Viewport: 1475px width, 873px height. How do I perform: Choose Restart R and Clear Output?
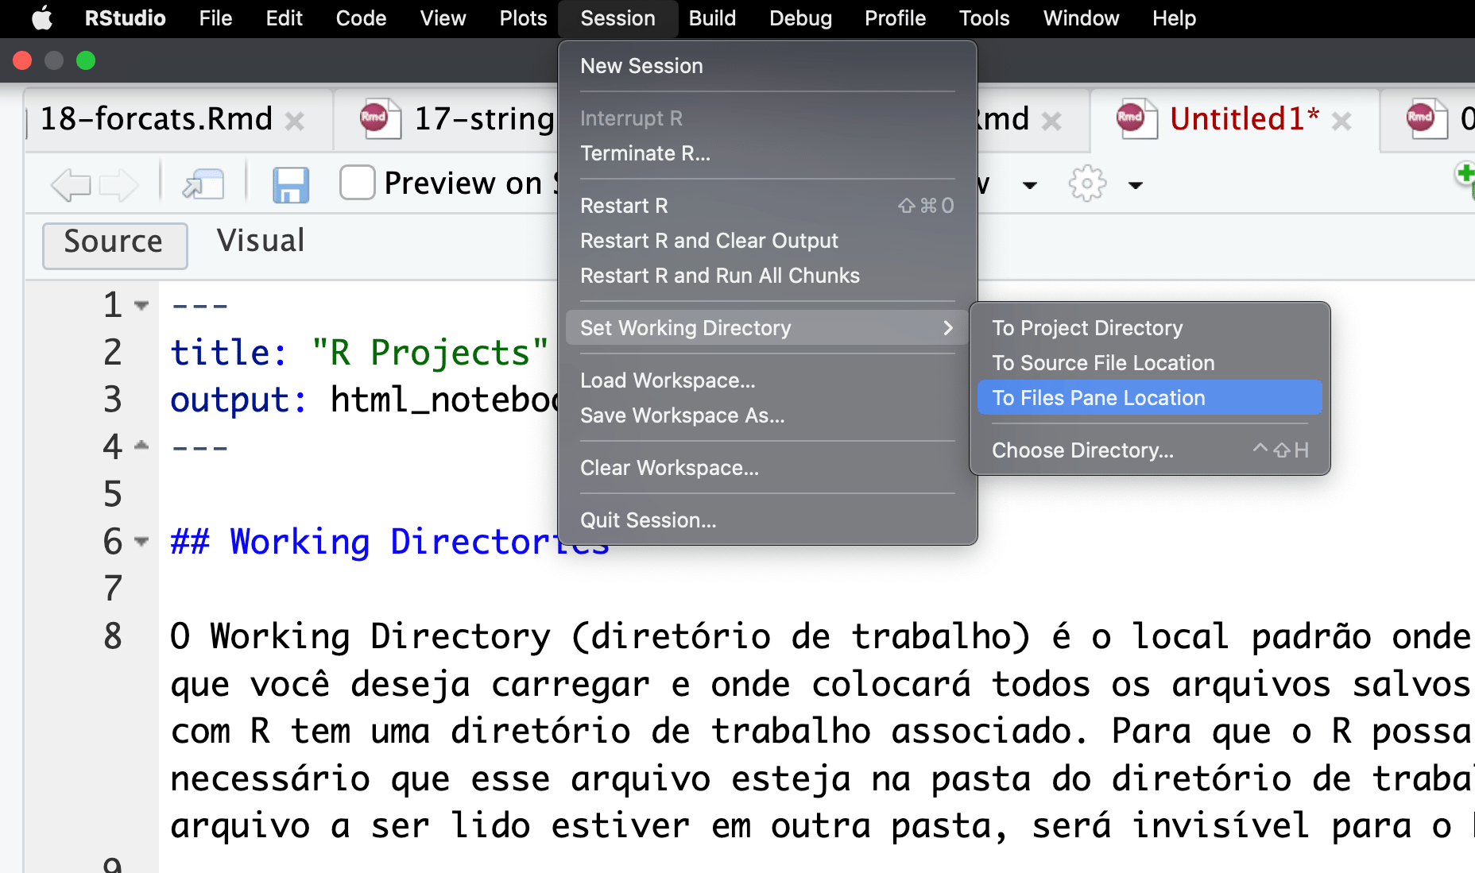coord(709,241)
